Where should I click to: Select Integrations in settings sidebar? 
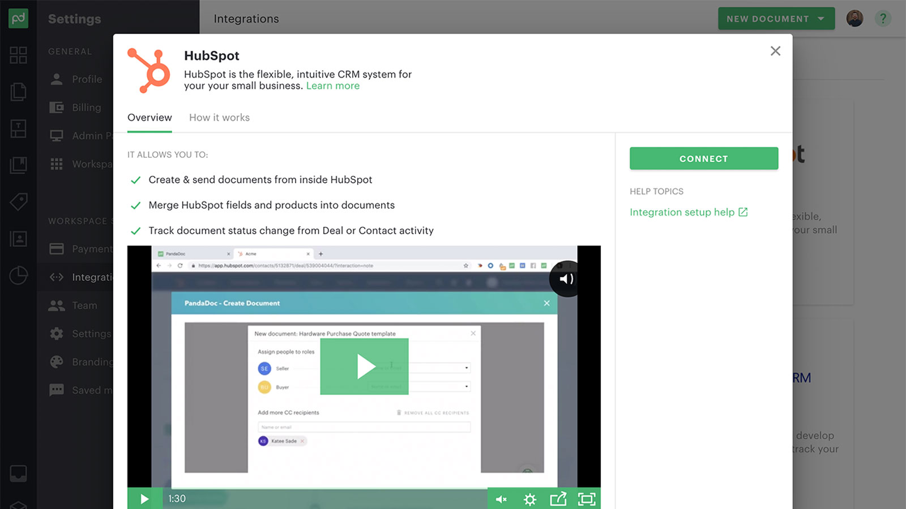tap(75, 277)
